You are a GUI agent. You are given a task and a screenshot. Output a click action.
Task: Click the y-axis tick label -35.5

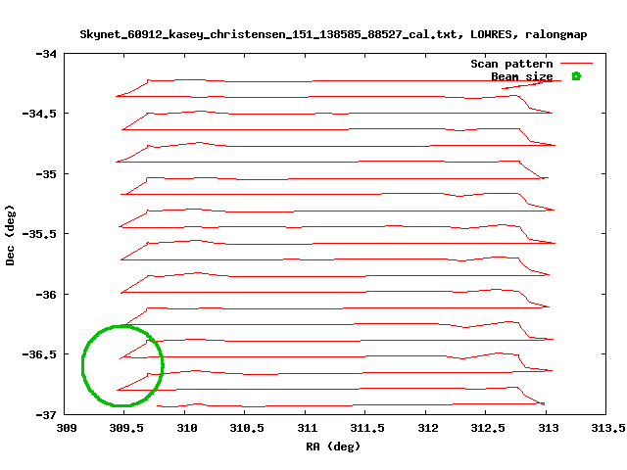[39, 234]
